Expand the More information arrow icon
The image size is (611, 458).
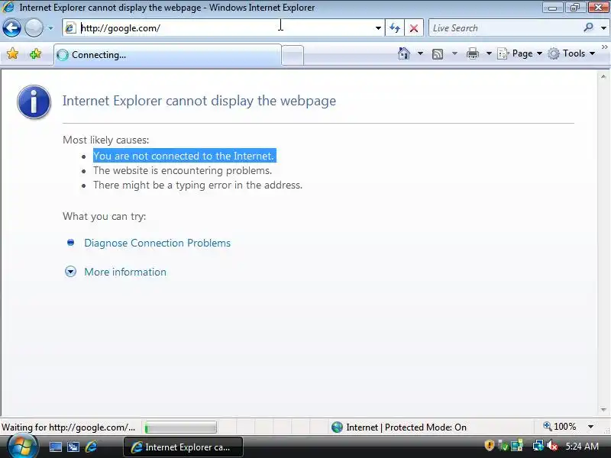(x=70, y=272)
